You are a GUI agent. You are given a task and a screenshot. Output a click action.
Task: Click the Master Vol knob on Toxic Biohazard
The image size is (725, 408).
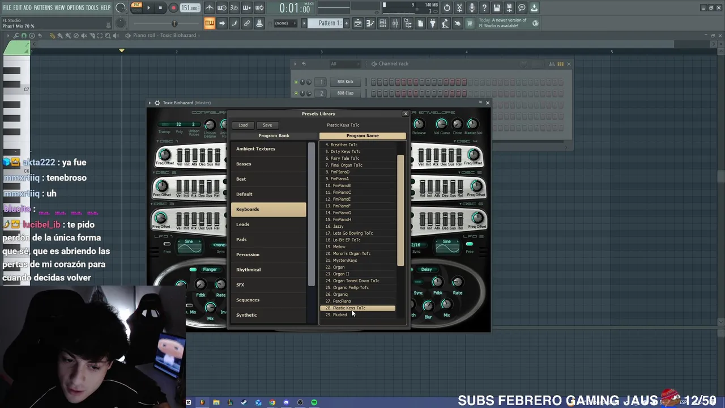[x=472, y=124]
